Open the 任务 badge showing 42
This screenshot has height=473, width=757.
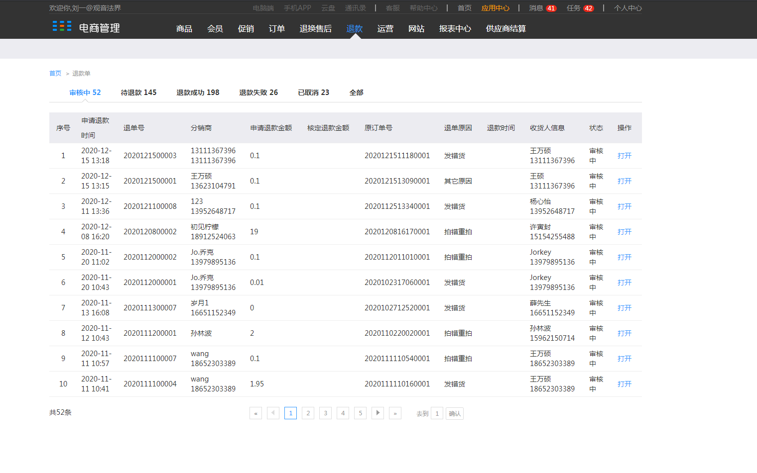pos(589,8)
